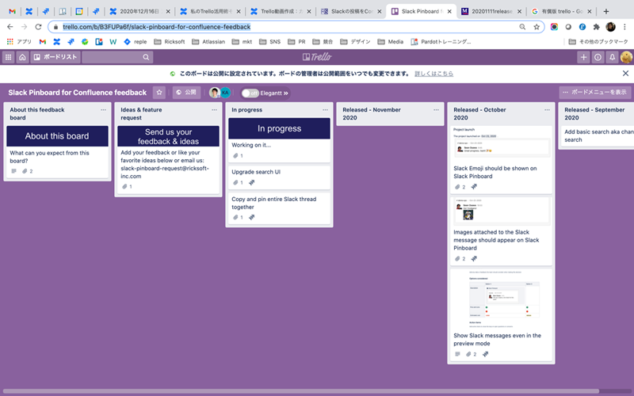634x396 pixels.
Task: Open the Send us your feedback & ideas cover
Action: click(168, 136)
